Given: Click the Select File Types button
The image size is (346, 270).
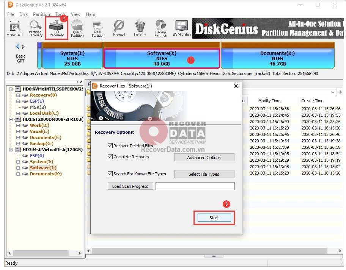Looking at the screenshot, I should (x=204, y=174).
